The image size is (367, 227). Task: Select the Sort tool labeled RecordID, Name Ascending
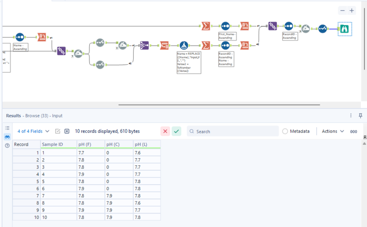[226, 45]
